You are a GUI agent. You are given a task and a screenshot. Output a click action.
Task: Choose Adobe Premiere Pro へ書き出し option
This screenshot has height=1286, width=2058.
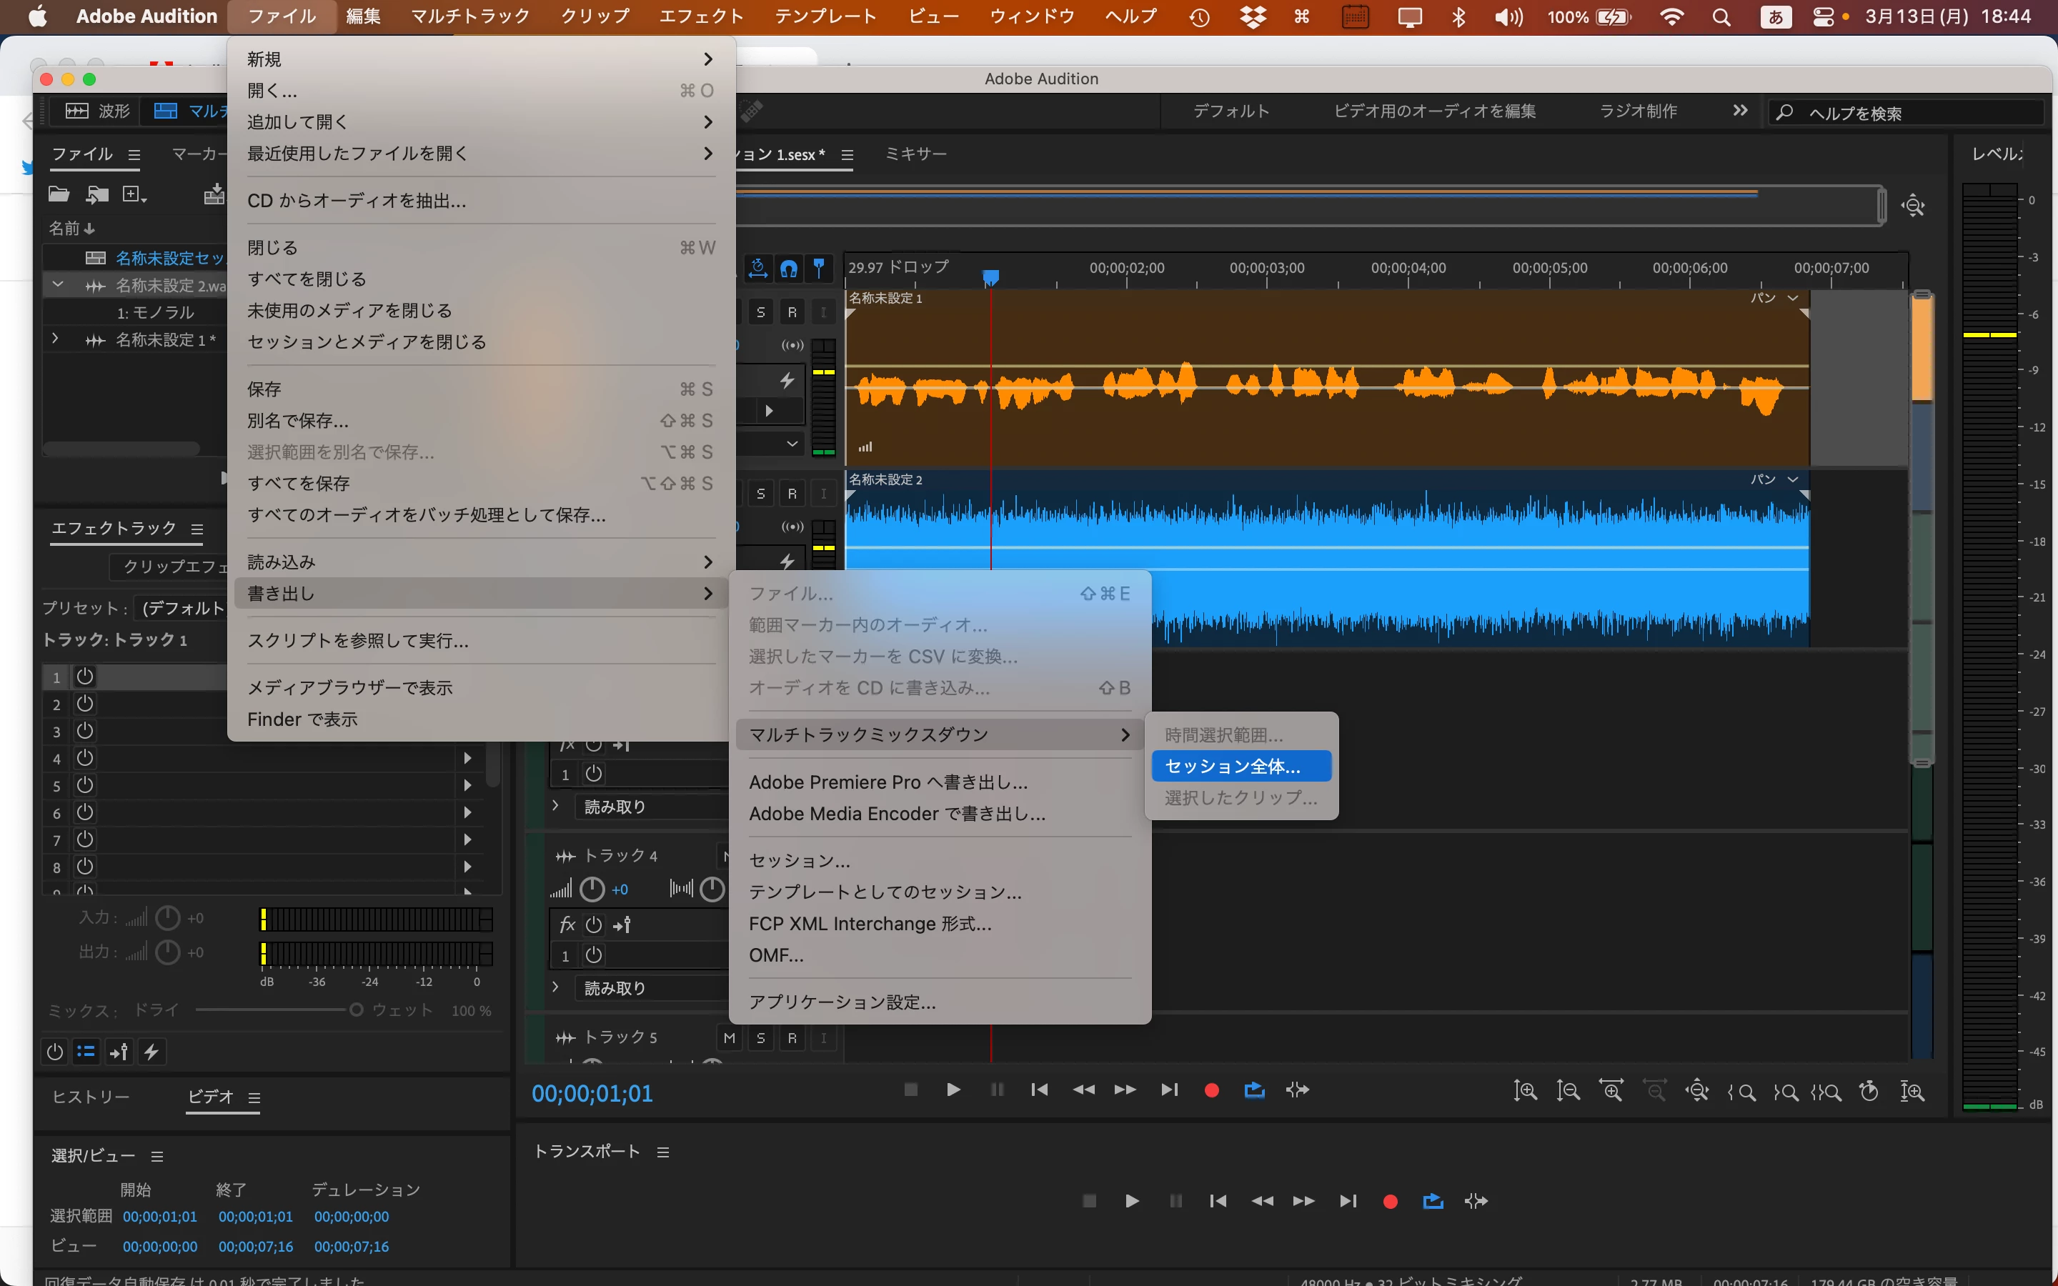point(888,782)
